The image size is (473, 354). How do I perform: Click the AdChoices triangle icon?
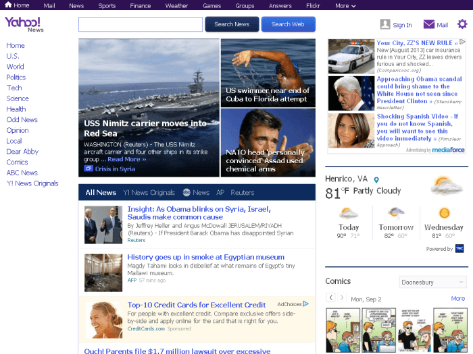tap(305, 303)
